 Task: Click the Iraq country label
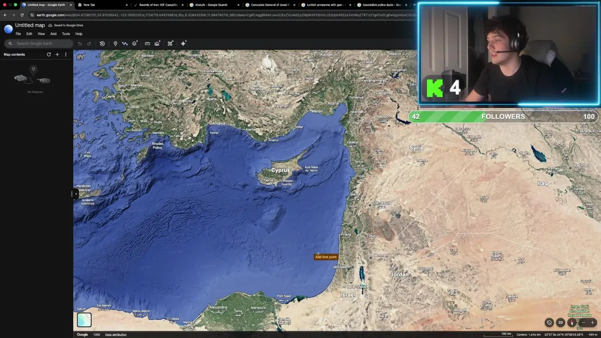[542, 184]
